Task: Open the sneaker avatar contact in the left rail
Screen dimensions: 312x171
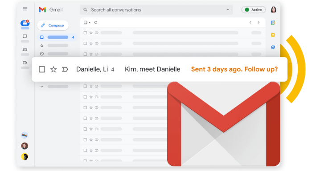Action: (x=25, y=135)
